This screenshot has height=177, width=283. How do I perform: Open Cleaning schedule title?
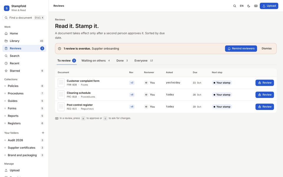pos(79,93)
